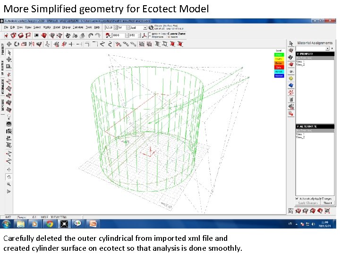This screenshot has height=255, width=340.
Task: Click the camera icon in left toolbar
Action: click(x=9, y=131)
